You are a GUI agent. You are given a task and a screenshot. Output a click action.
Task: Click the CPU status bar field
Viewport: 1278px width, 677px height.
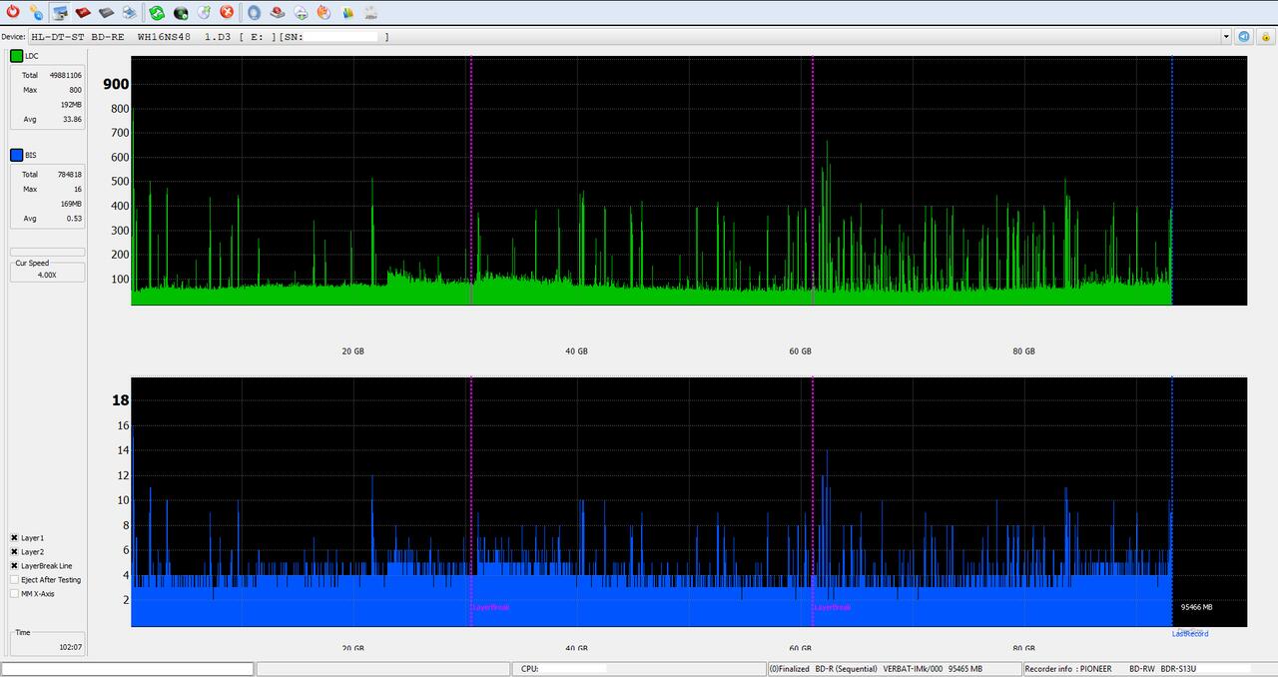[639, 669]
